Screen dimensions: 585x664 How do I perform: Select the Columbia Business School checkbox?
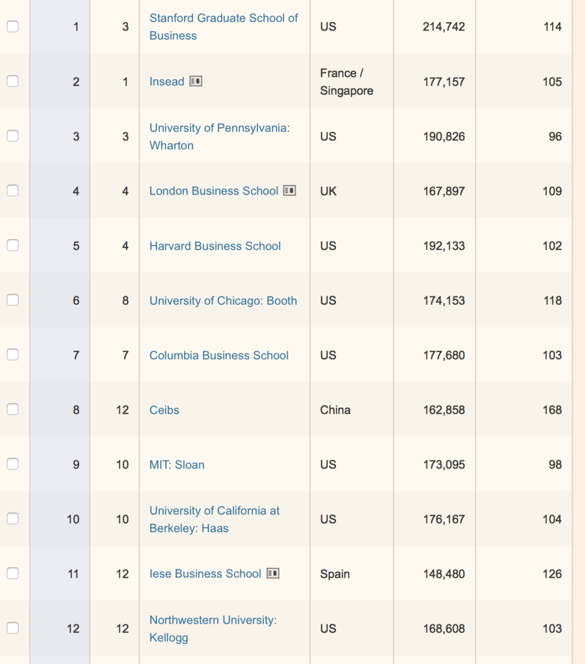pyautogui.click(x=13, y=355)
